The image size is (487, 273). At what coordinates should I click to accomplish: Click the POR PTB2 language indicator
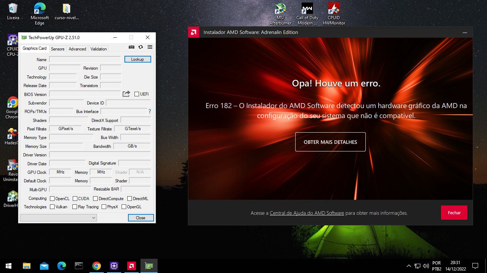[437, 266]
